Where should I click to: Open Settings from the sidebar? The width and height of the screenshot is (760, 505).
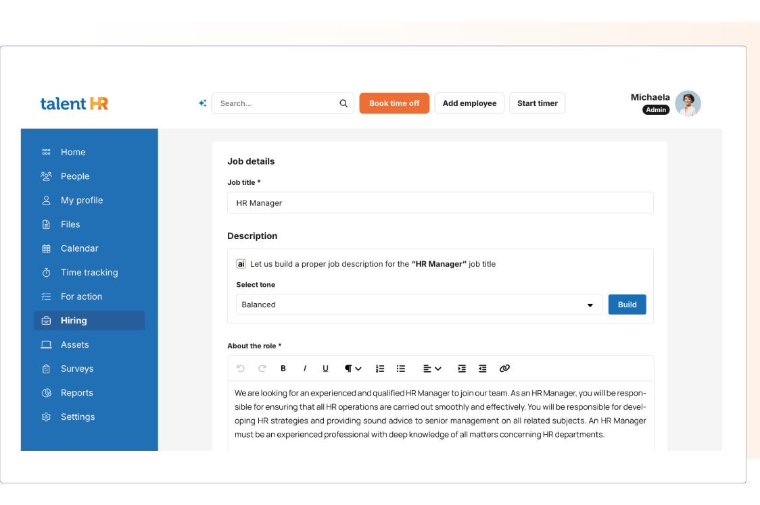click(77, 417)
